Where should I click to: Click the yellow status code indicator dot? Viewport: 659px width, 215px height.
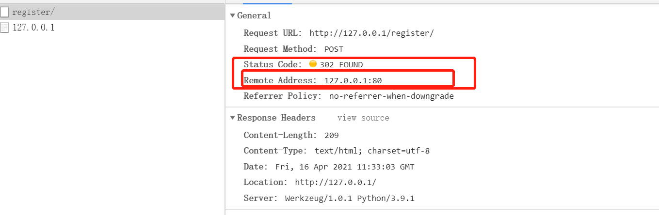pos(313,64)
